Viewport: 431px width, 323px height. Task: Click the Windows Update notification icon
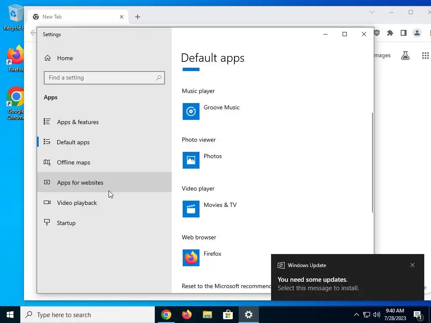[281, 265]
